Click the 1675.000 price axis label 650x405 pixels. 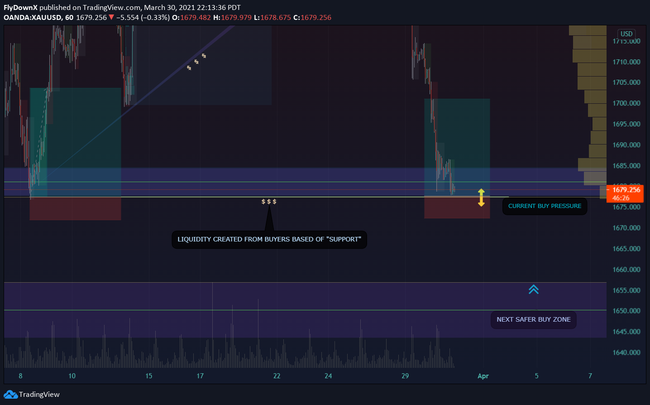pos(626,207)
